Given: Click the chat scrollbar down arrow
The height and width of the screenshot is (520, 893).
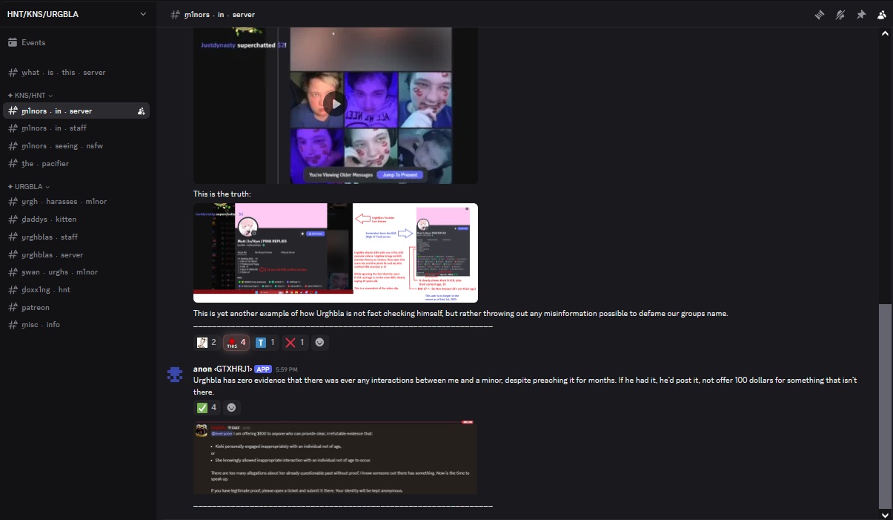Looking at the screenshot, I should pyautogui.click(x=885, y=514).
